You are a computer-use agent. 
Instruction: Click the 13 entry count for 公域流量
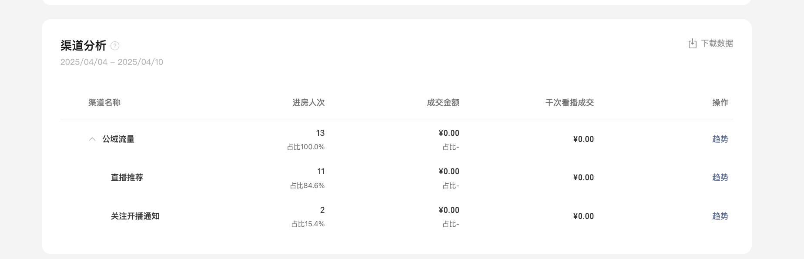(320, 133)
